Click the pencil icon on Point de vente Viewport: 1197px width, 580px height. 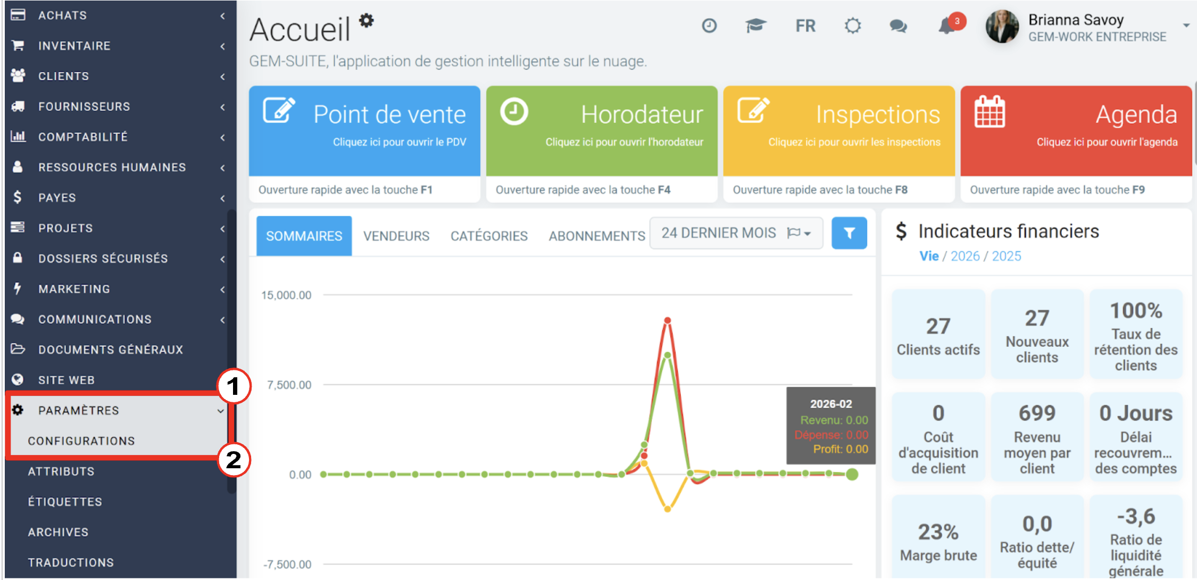(279, 110)
